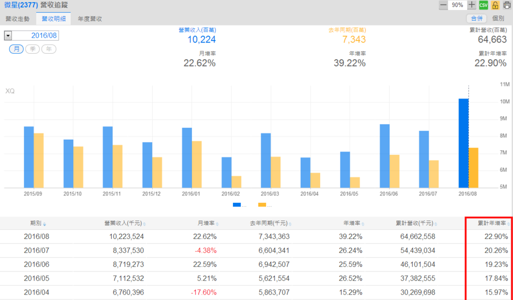
Task: Click the 月增率 column header
Action: (206, 223)
